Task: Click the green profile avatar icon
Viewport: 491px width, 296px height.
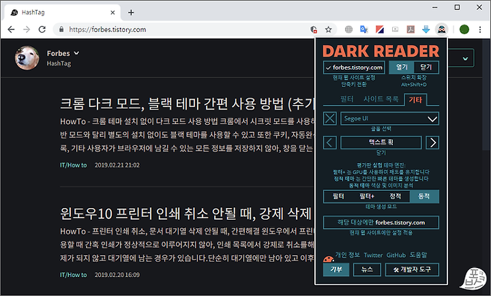Action: pos(464,29)
